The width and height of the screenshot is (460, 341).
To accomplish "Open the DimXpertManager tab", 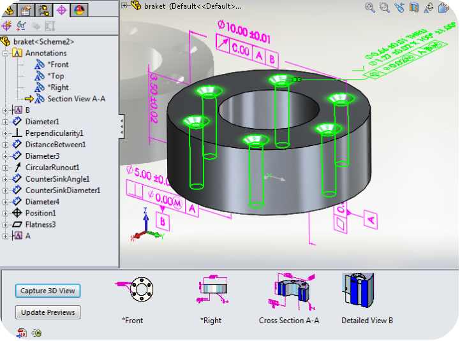I will 61,10.
